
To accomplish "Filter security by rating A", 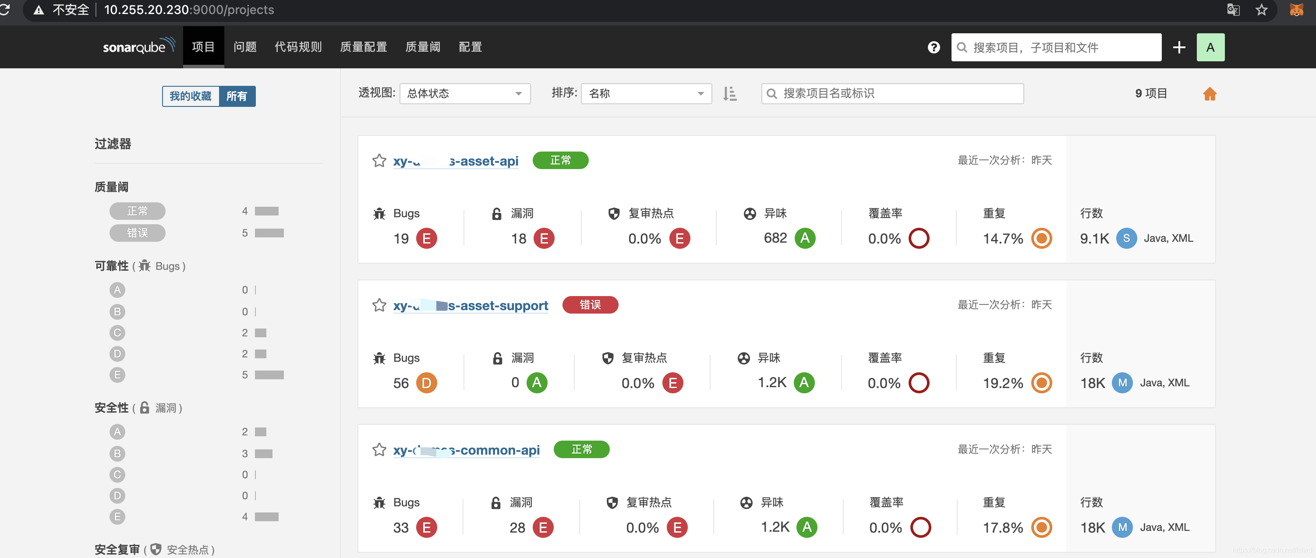I will [117, 432].
